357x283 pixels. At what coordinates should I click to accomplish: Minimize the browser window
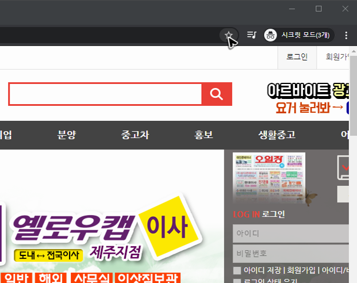(292, 9)
